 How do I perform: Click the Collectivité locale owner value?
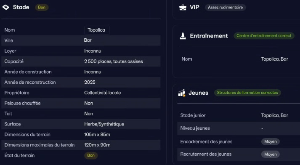(x=102, y=93)
